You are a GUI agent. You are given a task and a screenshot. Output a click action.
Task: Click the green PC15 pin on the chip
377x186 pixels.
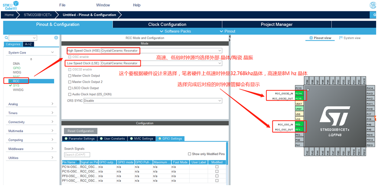299,99
